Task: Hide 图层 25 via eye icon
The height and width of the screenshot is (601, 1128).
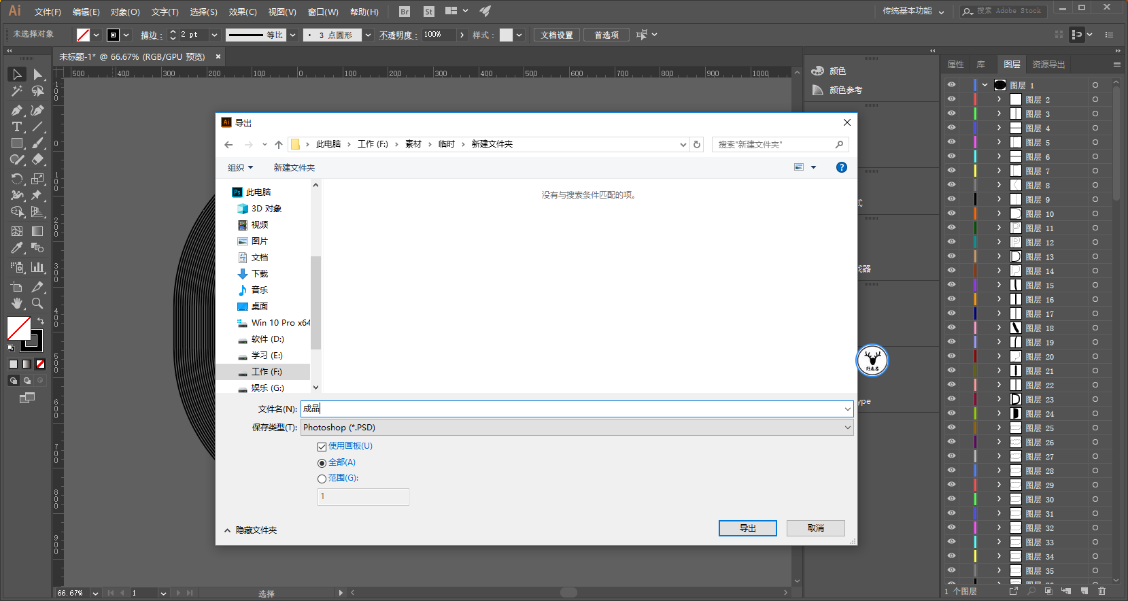Action: (x=951, y=428)
